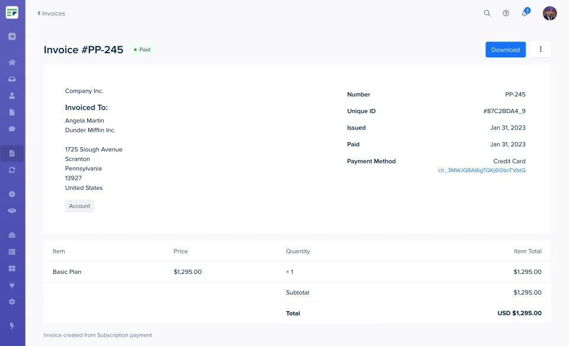Return to the Invoices list via back link

pos(51,13)
